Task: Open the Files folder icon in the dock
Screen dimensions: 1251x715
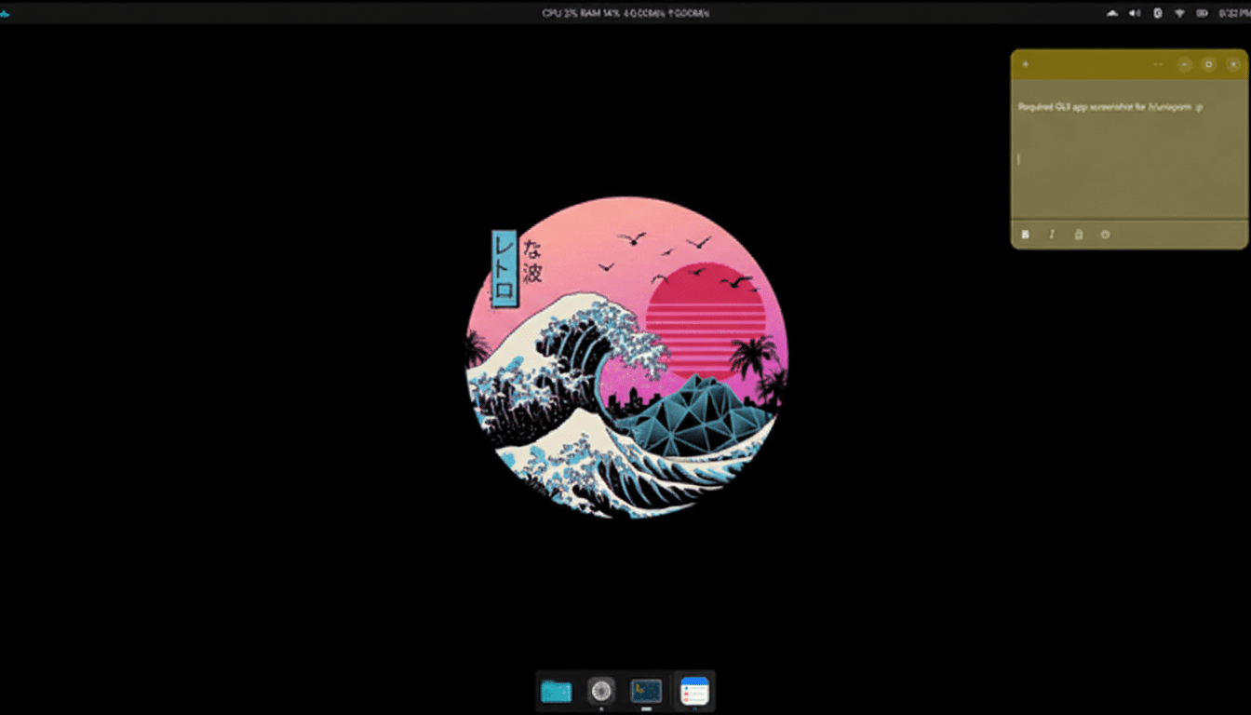Action: point(557,691)
